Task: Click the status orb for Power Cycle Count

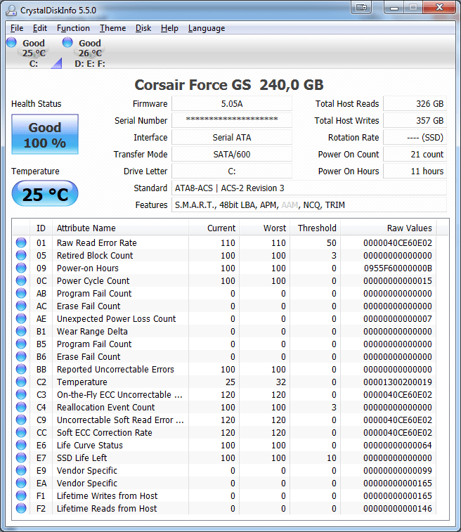Action: pos(21,280)
